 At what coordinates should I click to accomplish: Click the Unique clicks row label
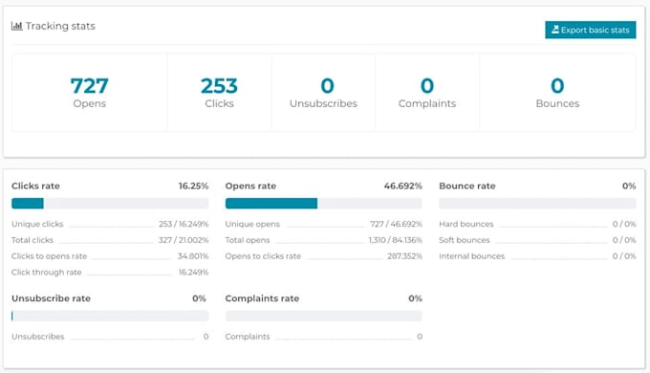[37, 224]
